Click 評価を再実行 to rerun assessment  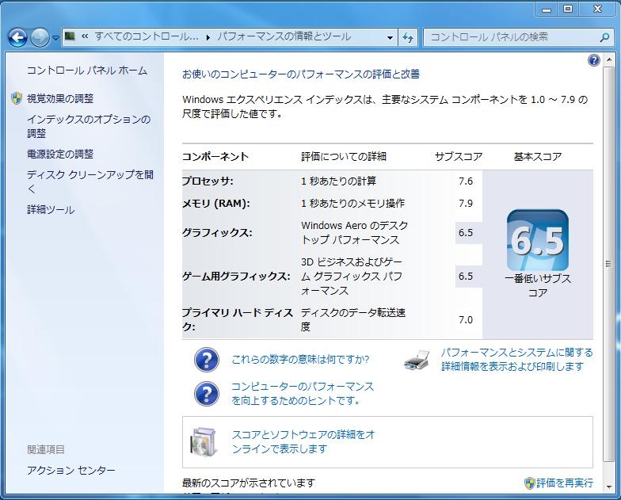564,483
